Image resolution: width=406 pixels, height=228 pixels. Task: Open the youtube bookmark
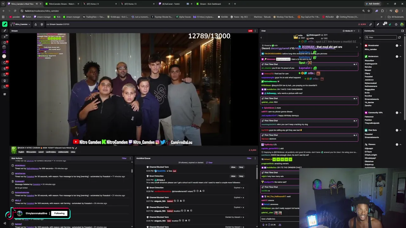15,17
